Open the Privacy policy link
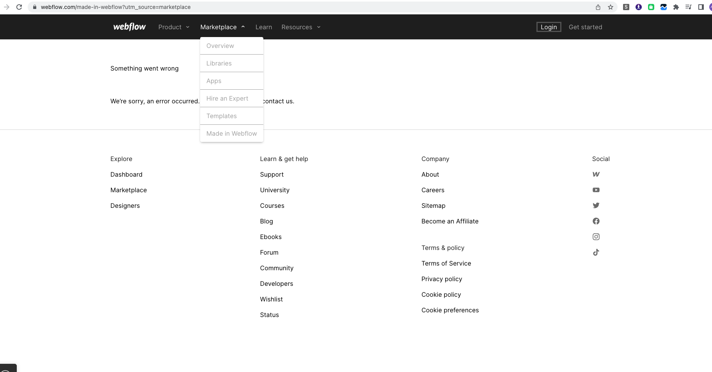The image size is (712, 372). pyautogui.click(x=442, y=279)
